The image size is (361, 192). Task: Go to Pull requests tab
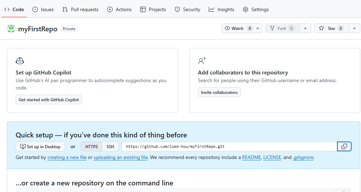pos(80,9)
